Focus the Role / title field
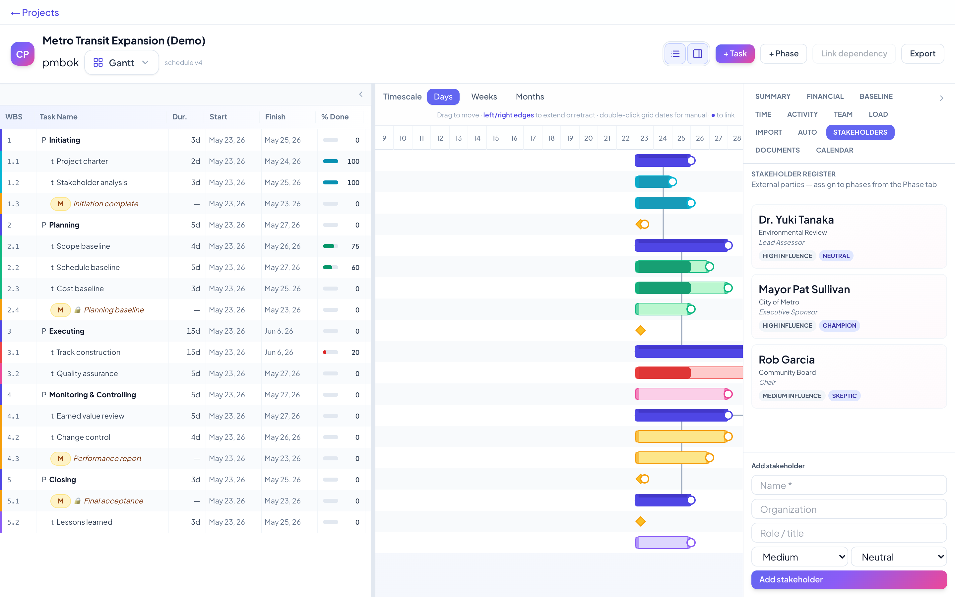The height and width of the screenshot is (597, 955). click(849, 533)
